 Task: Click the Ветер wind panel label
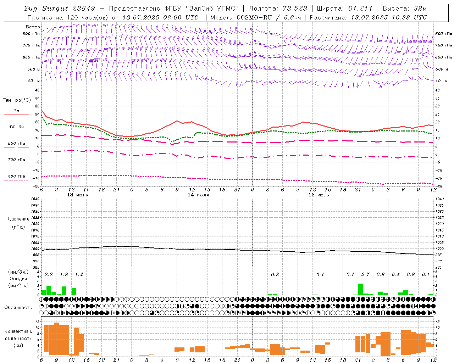[33, 27]
